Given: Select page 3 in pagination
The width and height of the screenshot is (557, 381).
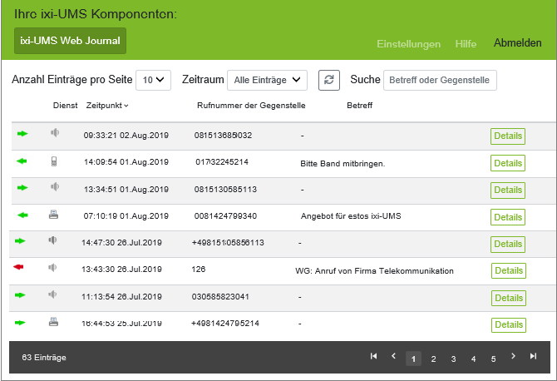Looking at the screenshot, I should [453, 359].
